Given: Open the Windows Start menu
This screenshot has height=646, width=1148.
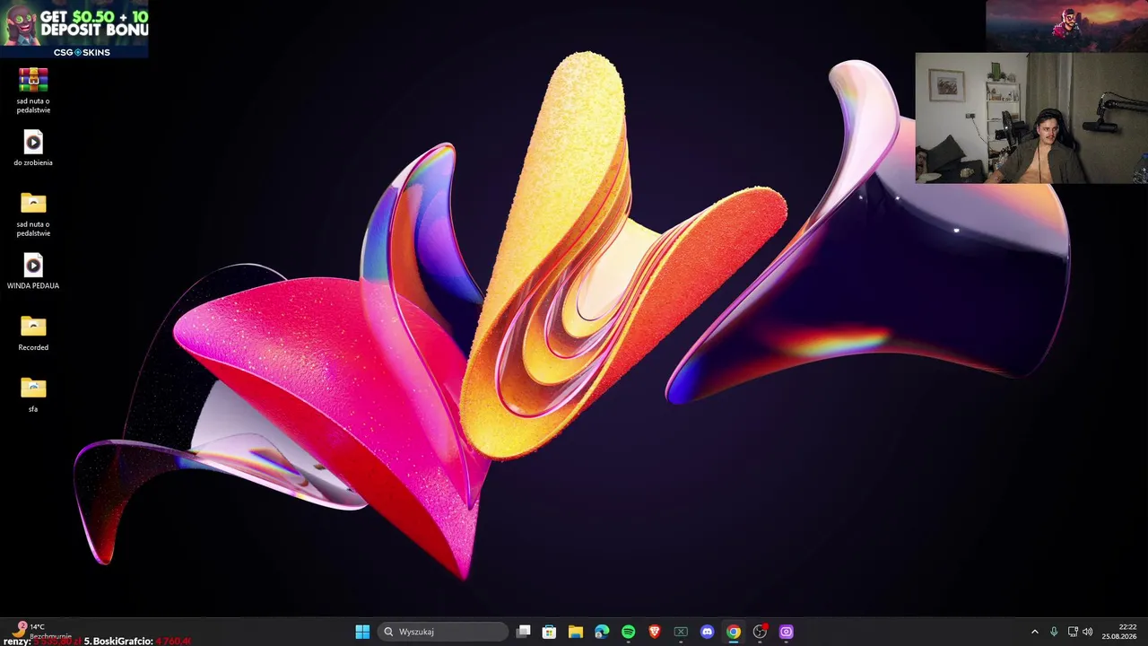Looking at the screenshot, I should (362, 632).
